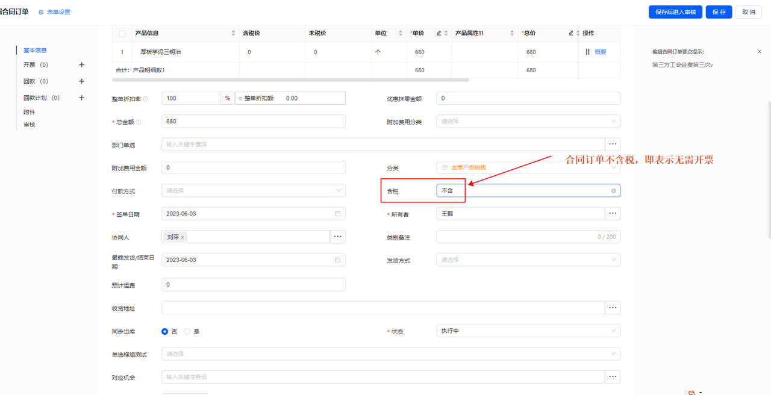Edit 优惠抹零金额 field
The height and width of the screenshot is (395, 771).
(528, 98)
